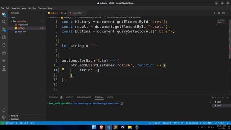Open GitHub Desktop from taskbar
This screenshot has height=130, width=231.
click(x=123, y=127)
